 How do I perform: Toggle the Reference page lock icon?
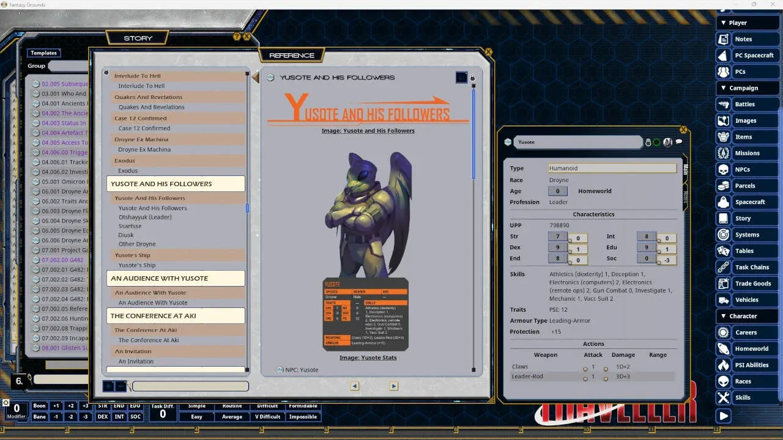[472, 78]
